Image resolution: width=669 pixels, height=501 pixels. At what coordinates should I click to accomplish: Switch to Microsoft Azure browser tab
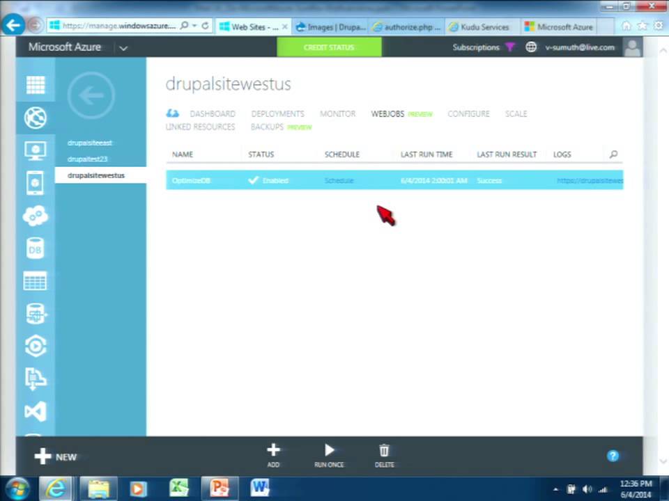(x=558, y=27)
